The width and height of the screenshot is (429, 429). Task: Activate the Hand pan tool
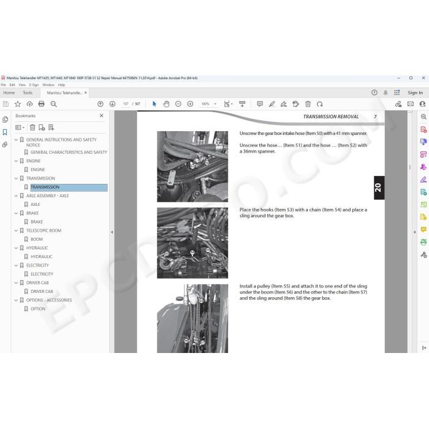(x=166, y=104)
